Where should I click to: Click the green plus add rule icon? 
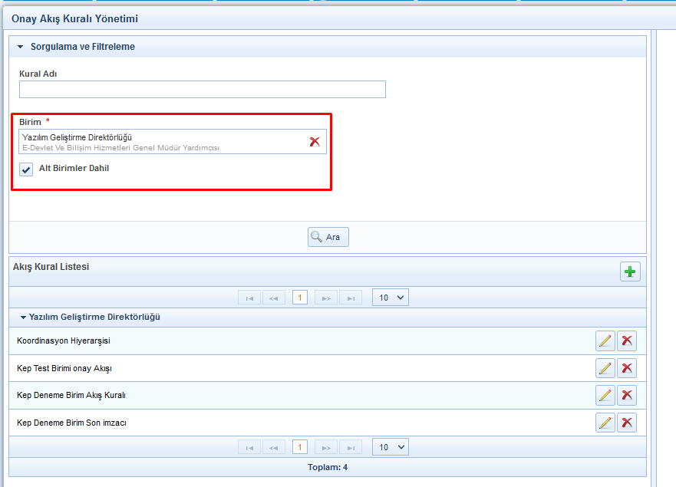(x=630, y=271)
